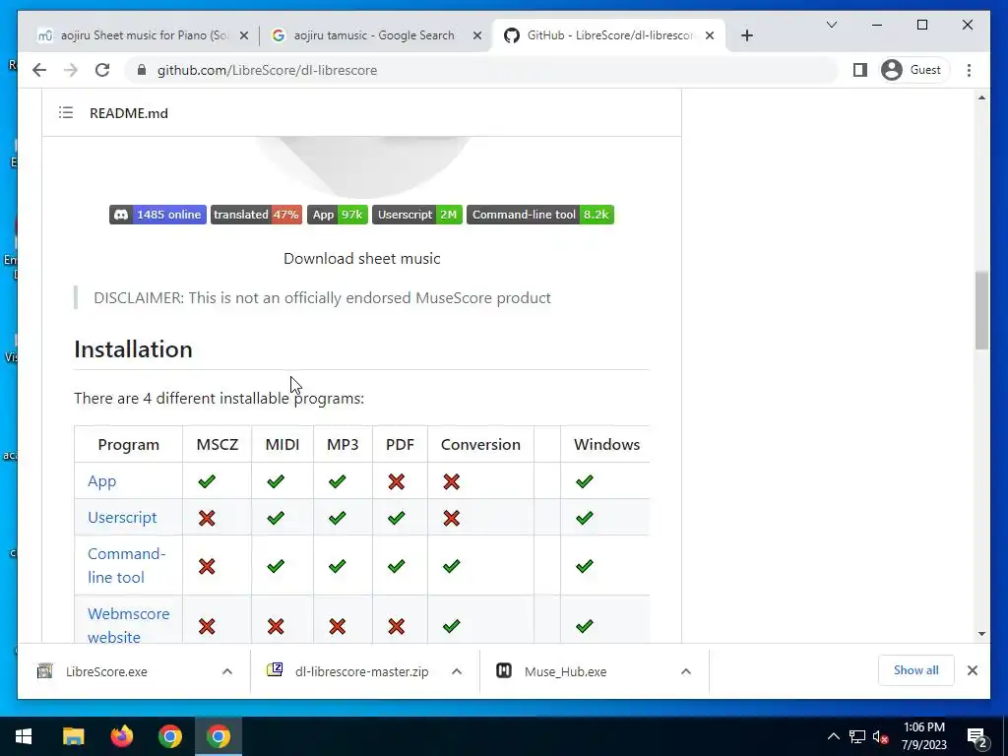Click the PDF column header

(400, 445)
